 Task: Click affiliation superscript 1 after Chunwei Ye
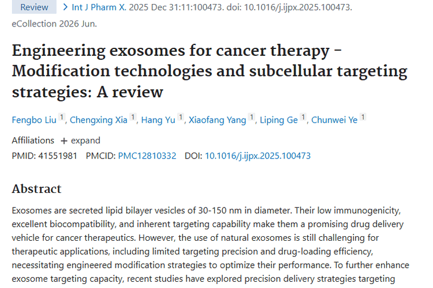[363, 118]
